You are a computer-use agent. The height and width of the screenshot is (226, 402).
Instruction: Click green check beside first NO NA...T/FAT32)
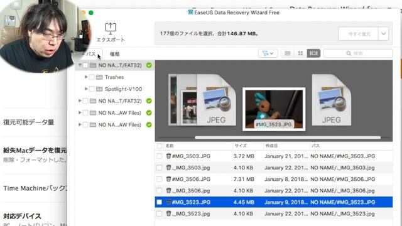(x=149, y=65)
